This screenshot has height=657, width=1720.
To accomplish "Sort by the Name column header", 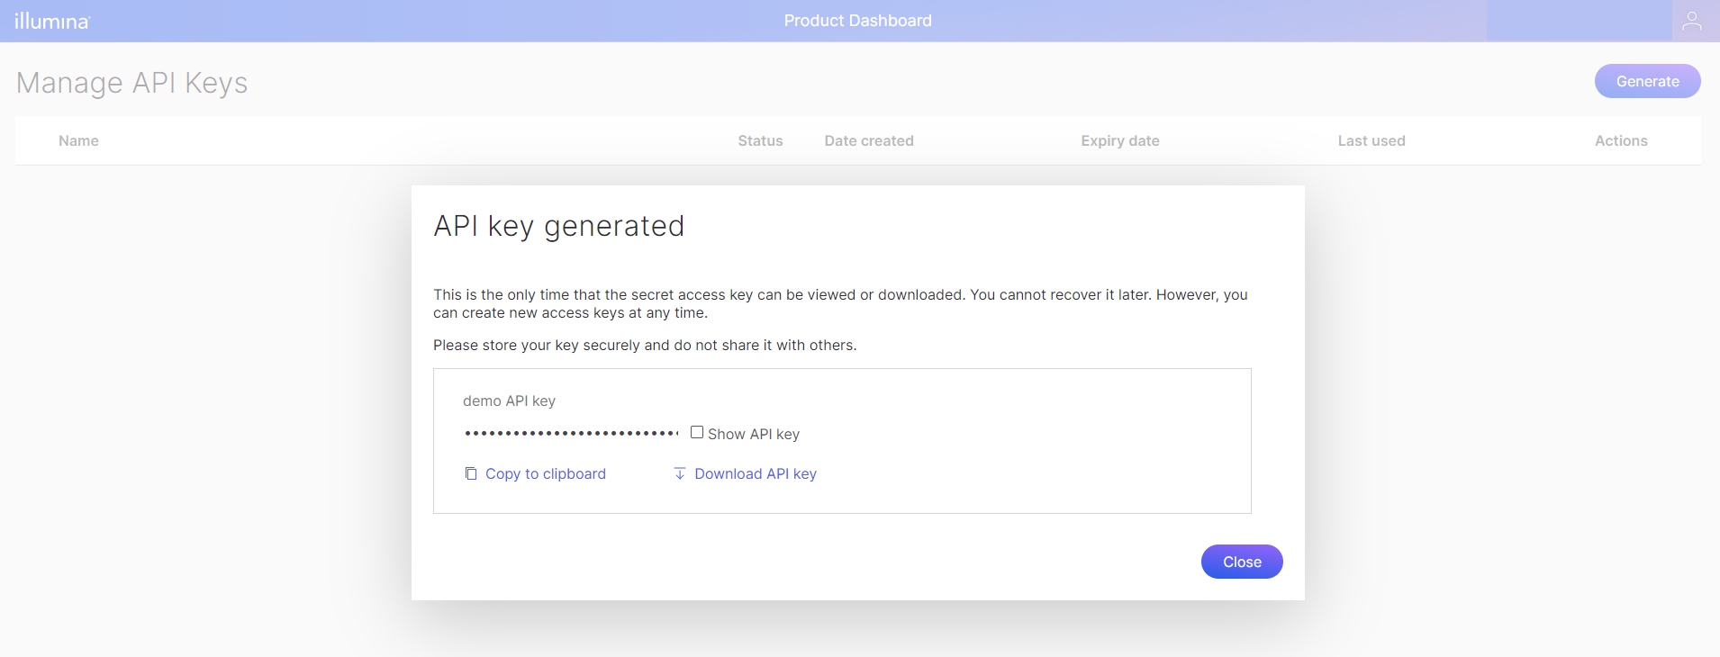I will click(x=78, y=140).
